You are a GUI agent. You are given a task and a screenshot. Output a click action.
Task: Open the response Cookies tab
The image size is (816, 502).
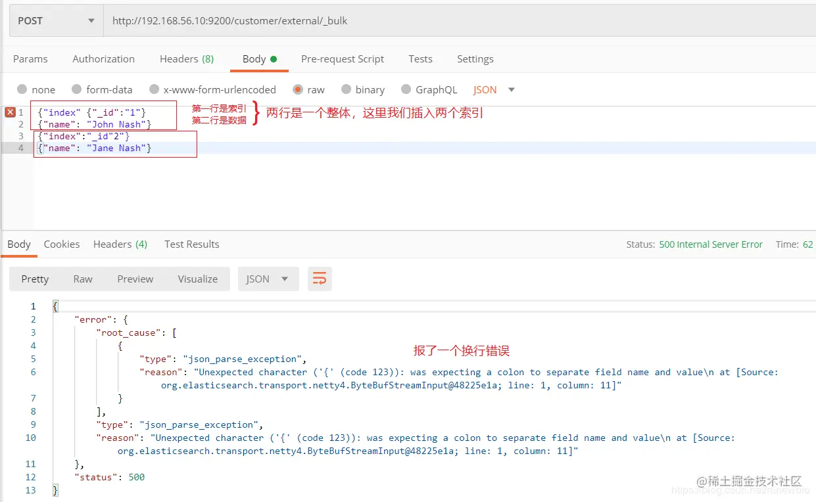click(62, 244)
